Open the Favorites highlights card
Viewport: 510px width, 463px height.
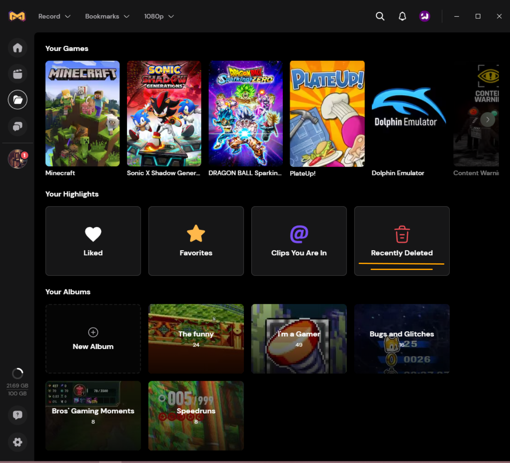pos(196,241)
